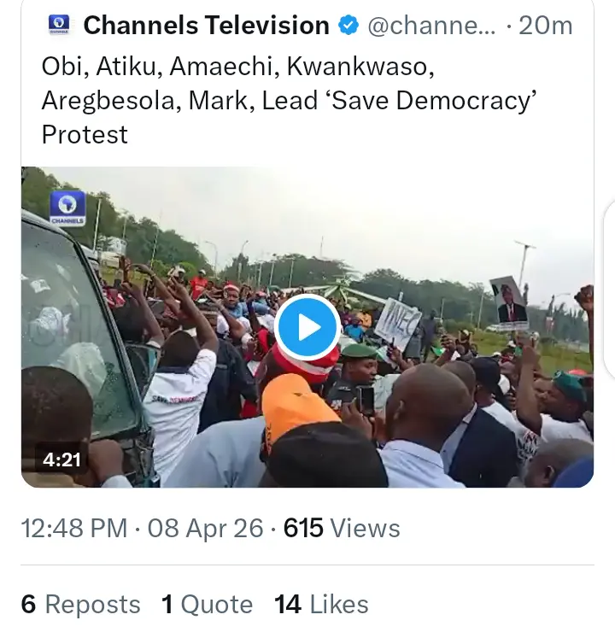Click the Channels Television display name
The image size is (615, 638).
pyautogui.click(x=206, y=26)
